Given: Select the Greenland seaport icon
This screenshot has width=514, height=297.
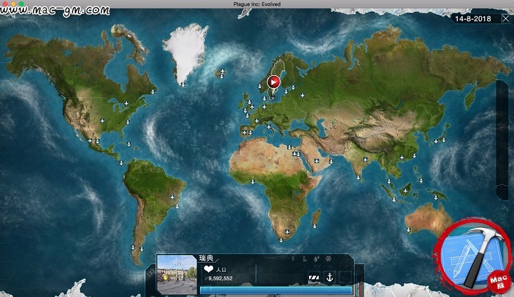Looking at the screenshot, I should (183, 84).
